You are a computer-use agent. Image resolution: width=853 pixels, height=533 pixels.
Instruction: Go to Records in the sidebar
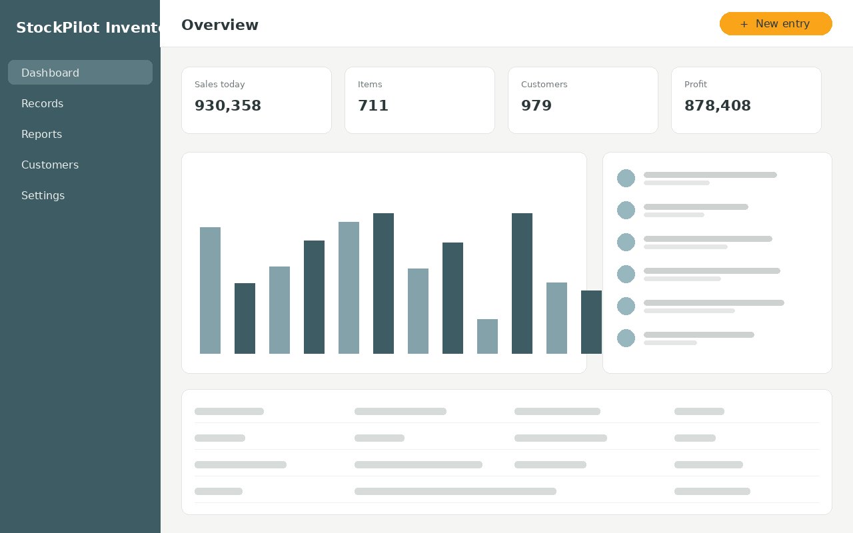80,103
